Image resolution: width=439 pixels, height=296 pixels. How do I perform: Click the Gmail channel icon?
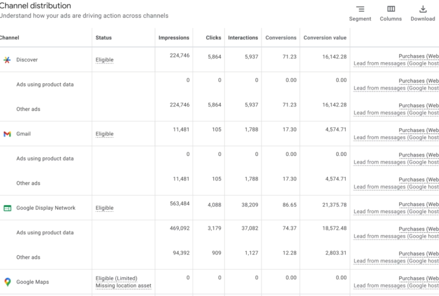[7, 134]
